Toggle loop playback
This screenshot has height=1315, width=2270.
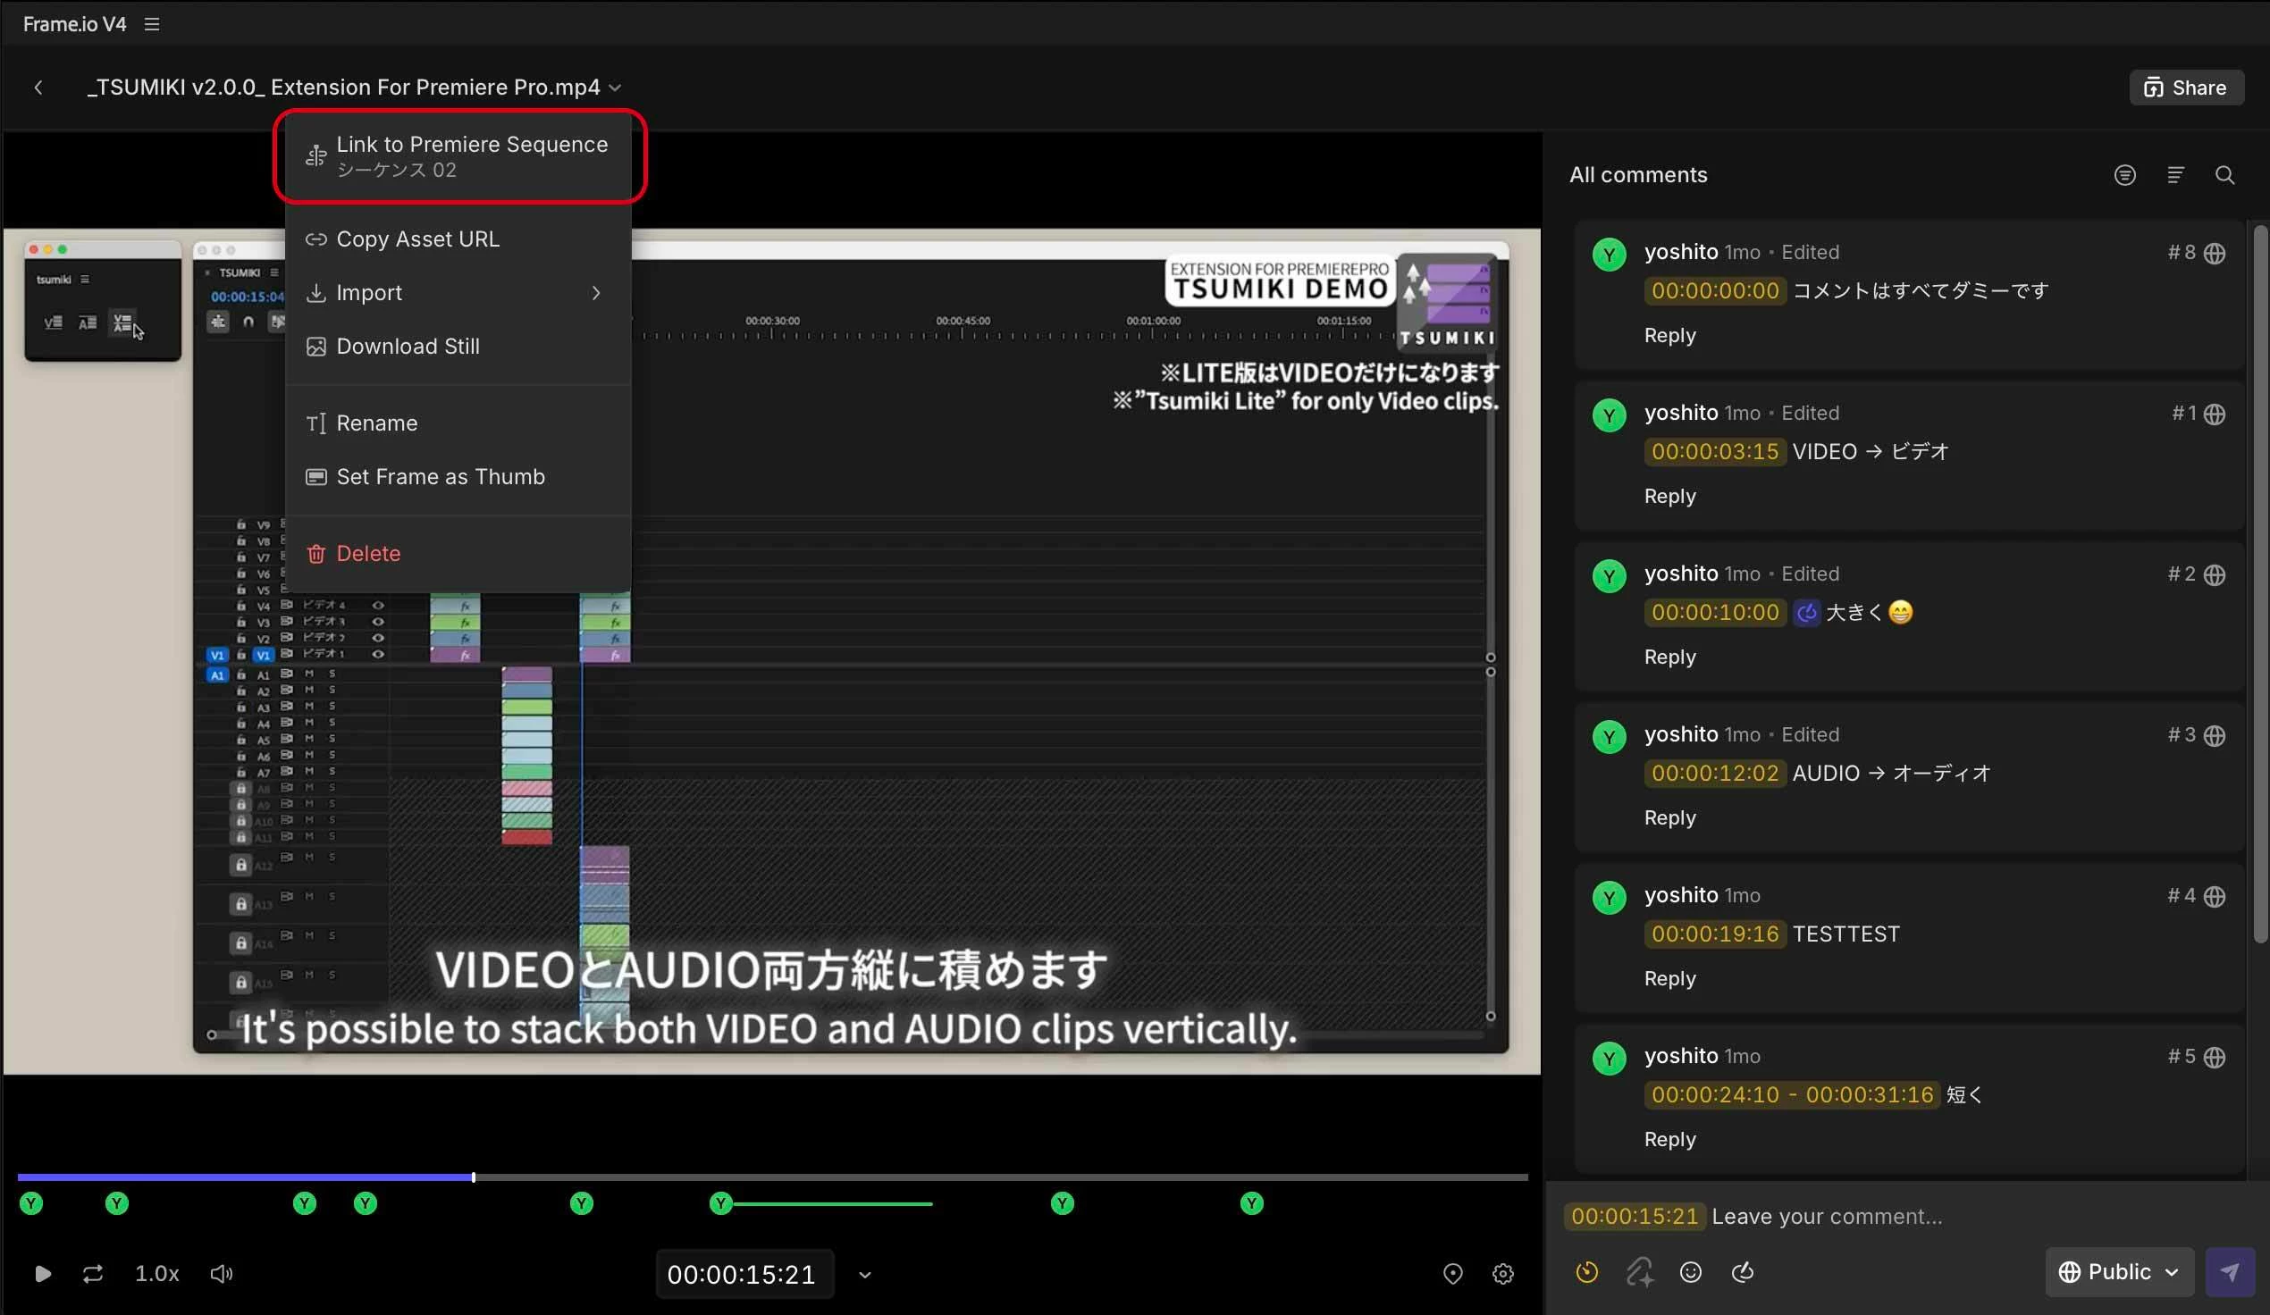pyautogui.click(x=93, y=1274)
